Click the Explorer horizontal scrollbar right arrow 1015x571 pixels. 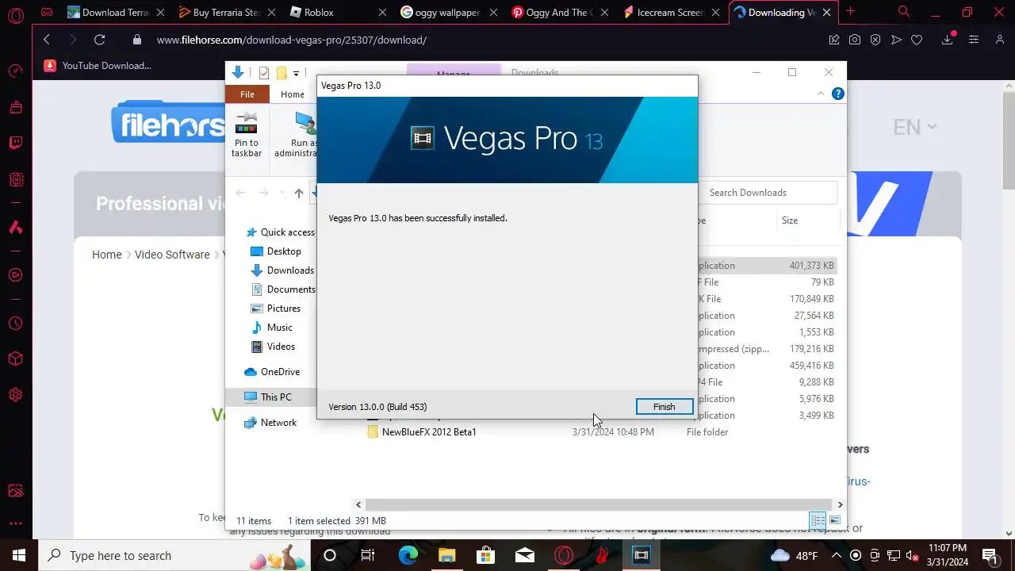(x=840, y=504)
